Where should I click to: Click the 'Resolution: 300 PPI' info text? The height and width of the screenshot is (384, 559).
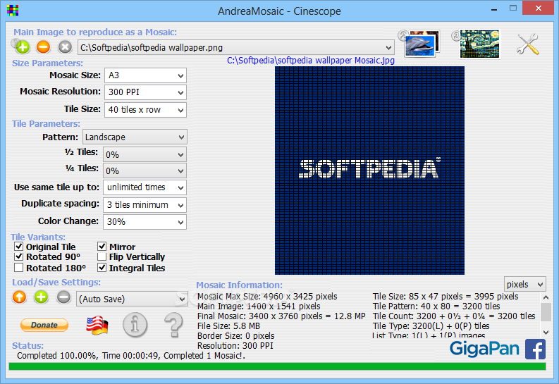(x=235, y=345)
